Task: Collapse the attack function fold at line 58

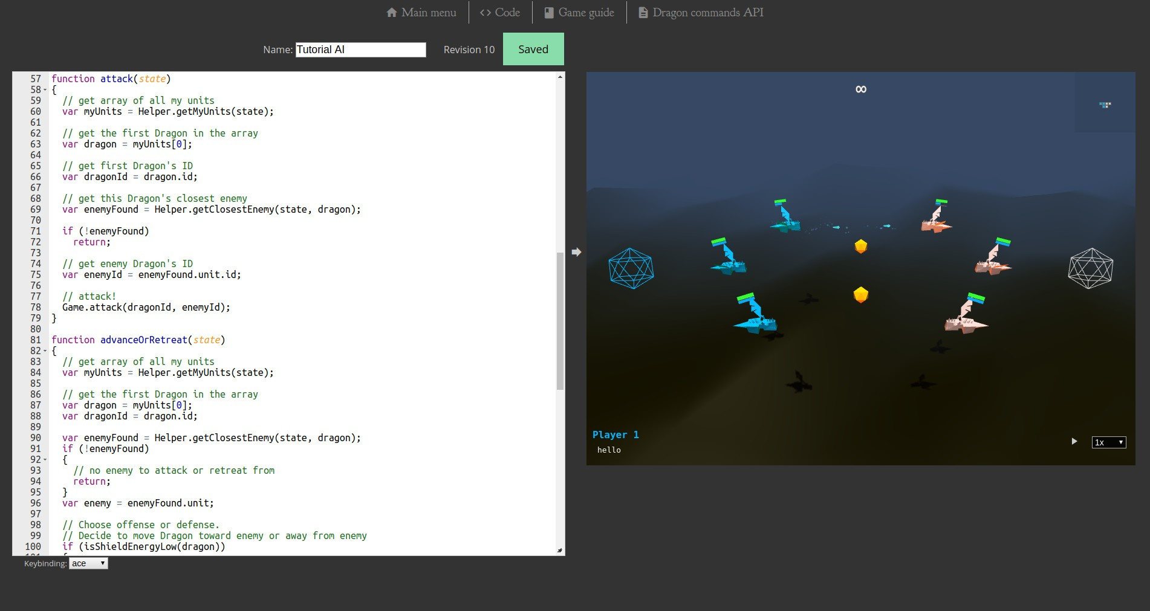Action: coord(45,90)
